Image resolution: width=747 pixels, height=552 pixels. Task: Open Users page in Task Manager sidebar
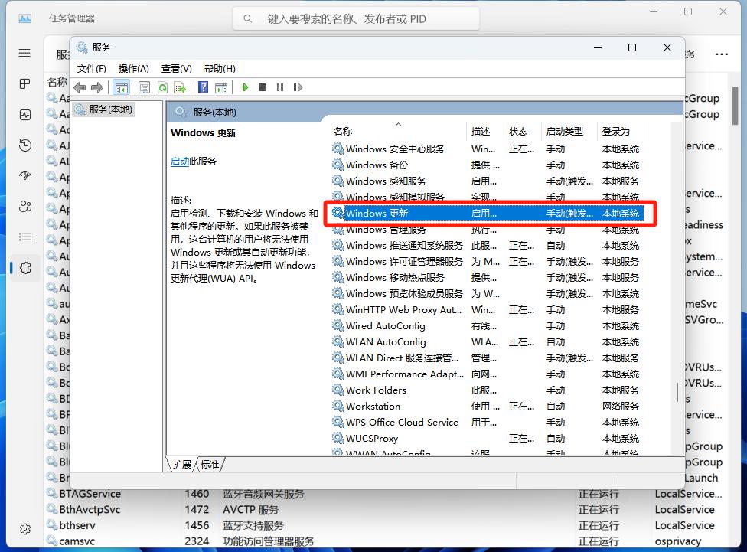(x=24, y=207)
